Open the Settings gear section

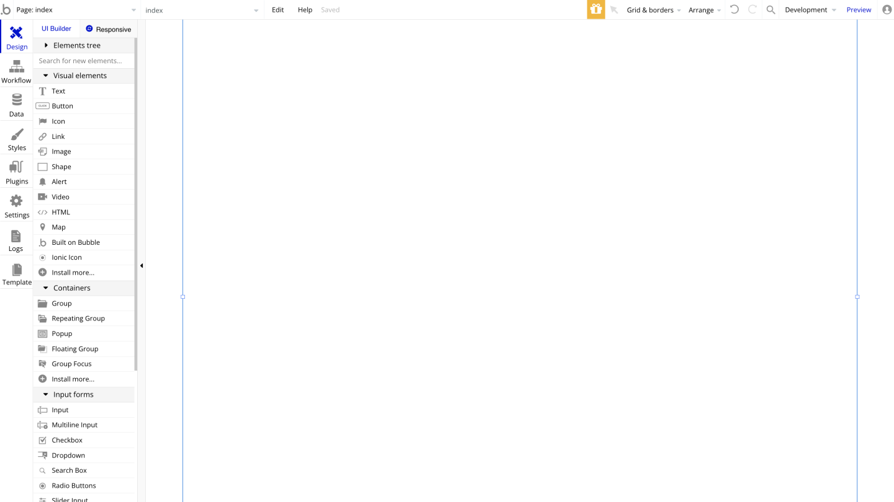coord(17,206)
